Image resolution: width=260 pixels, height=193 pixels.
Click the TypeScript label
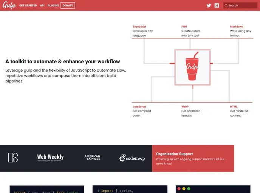[x=139, y=27]
